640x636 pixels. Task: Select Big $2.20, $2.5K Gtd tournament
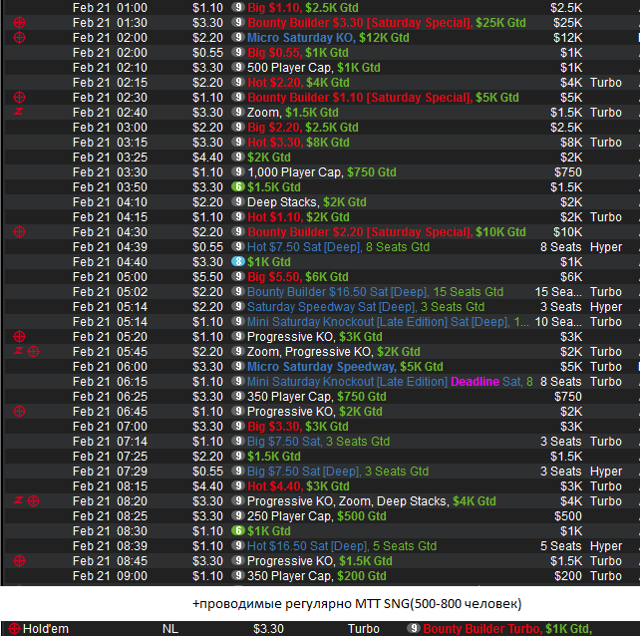[303, 128]
